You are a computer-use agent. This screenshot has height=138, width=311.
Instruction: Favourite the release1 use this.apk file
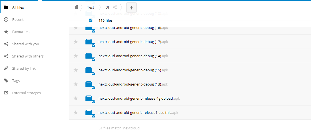[75, 112]
